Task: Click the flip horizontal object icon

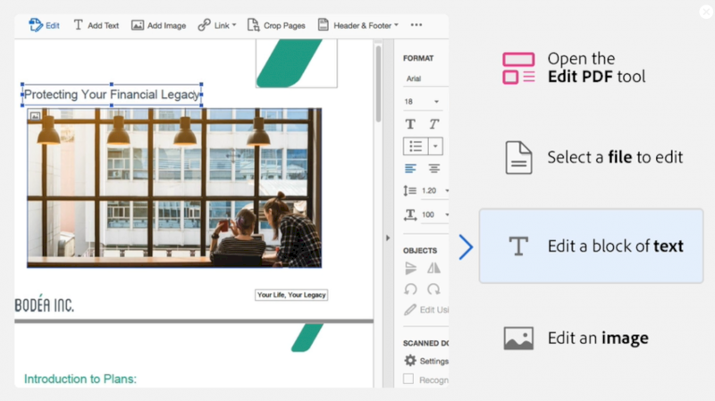Action: tap(433, 269)
